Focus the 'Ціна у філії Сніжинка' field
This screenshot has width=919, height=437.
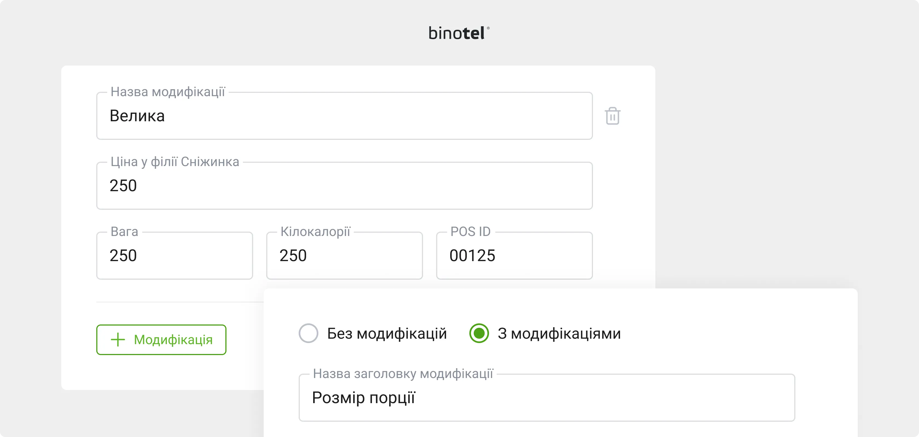[345, 186]
